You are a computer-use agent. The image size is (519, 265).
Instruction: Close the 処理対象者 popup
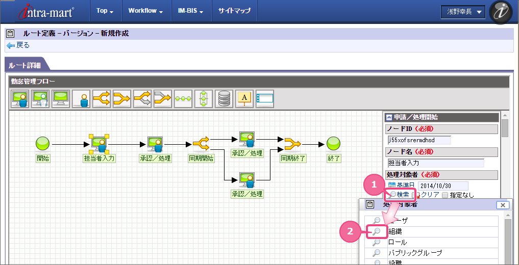pos(503,205)
